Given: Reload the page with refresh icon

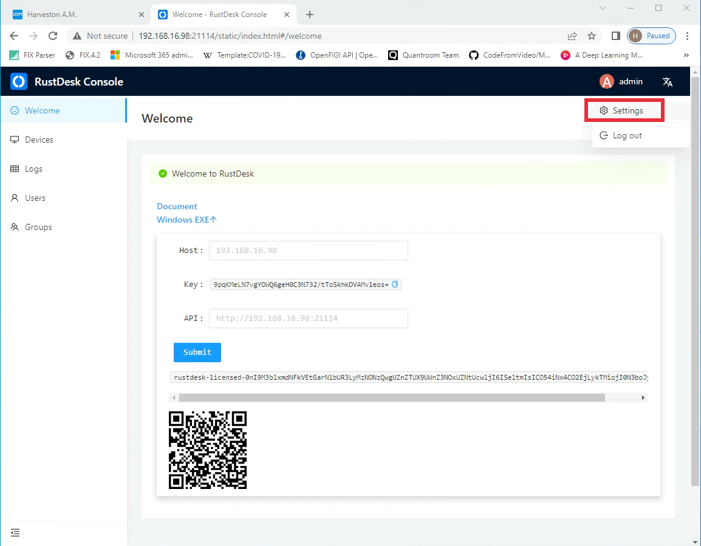Looking at the screenshot, I should click(53, 36).
